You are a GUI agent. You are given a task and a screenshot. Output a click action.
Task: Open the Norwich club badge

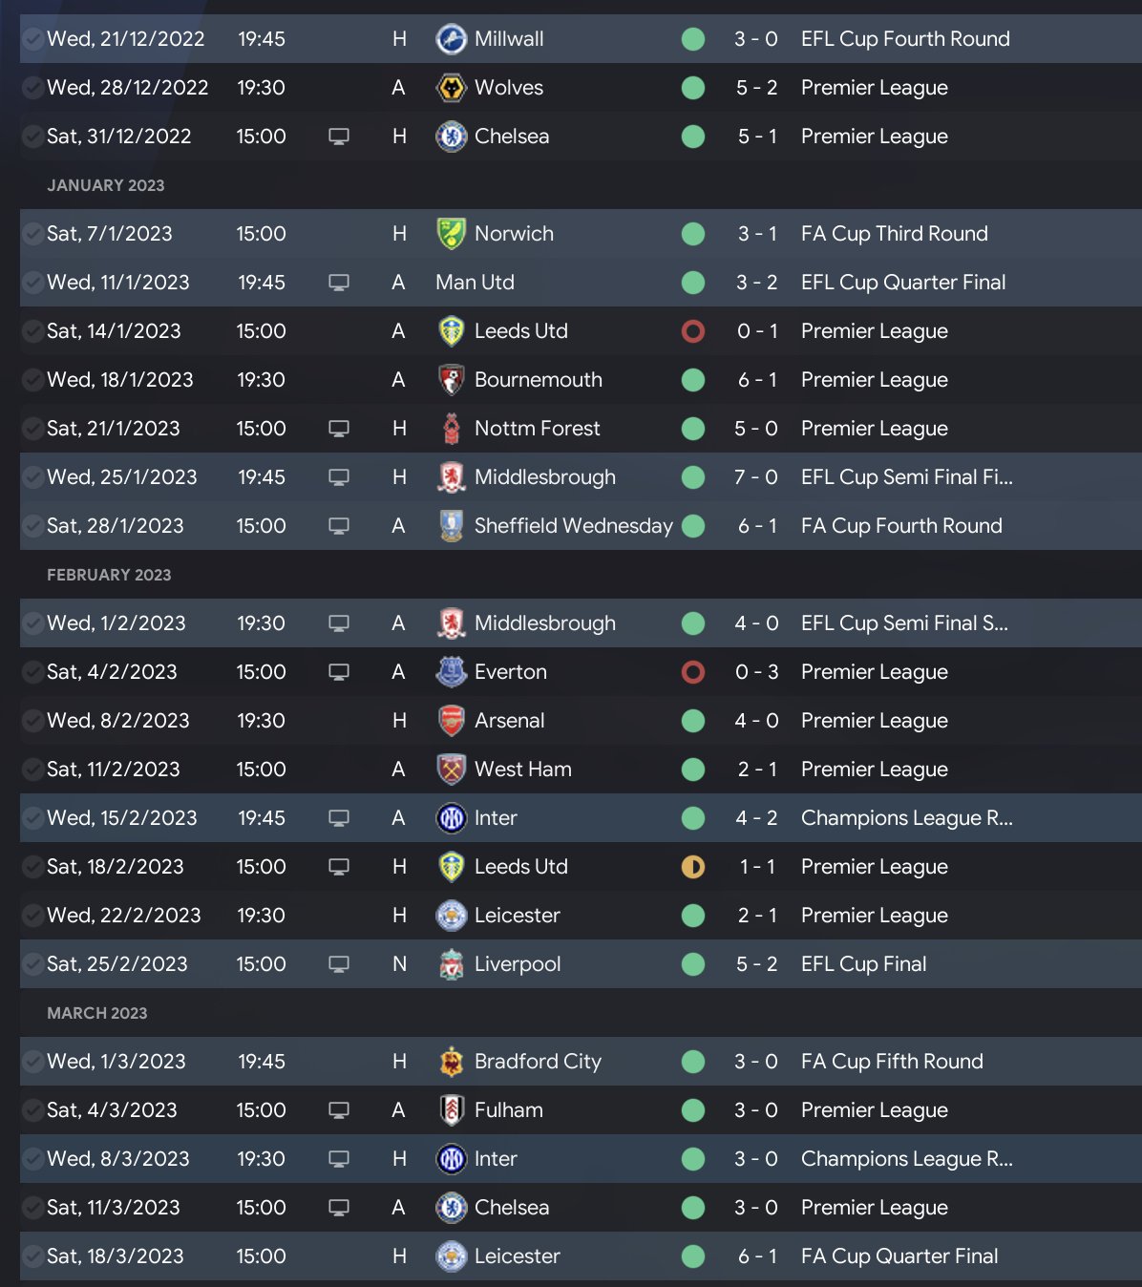click(x=451, y=234)
